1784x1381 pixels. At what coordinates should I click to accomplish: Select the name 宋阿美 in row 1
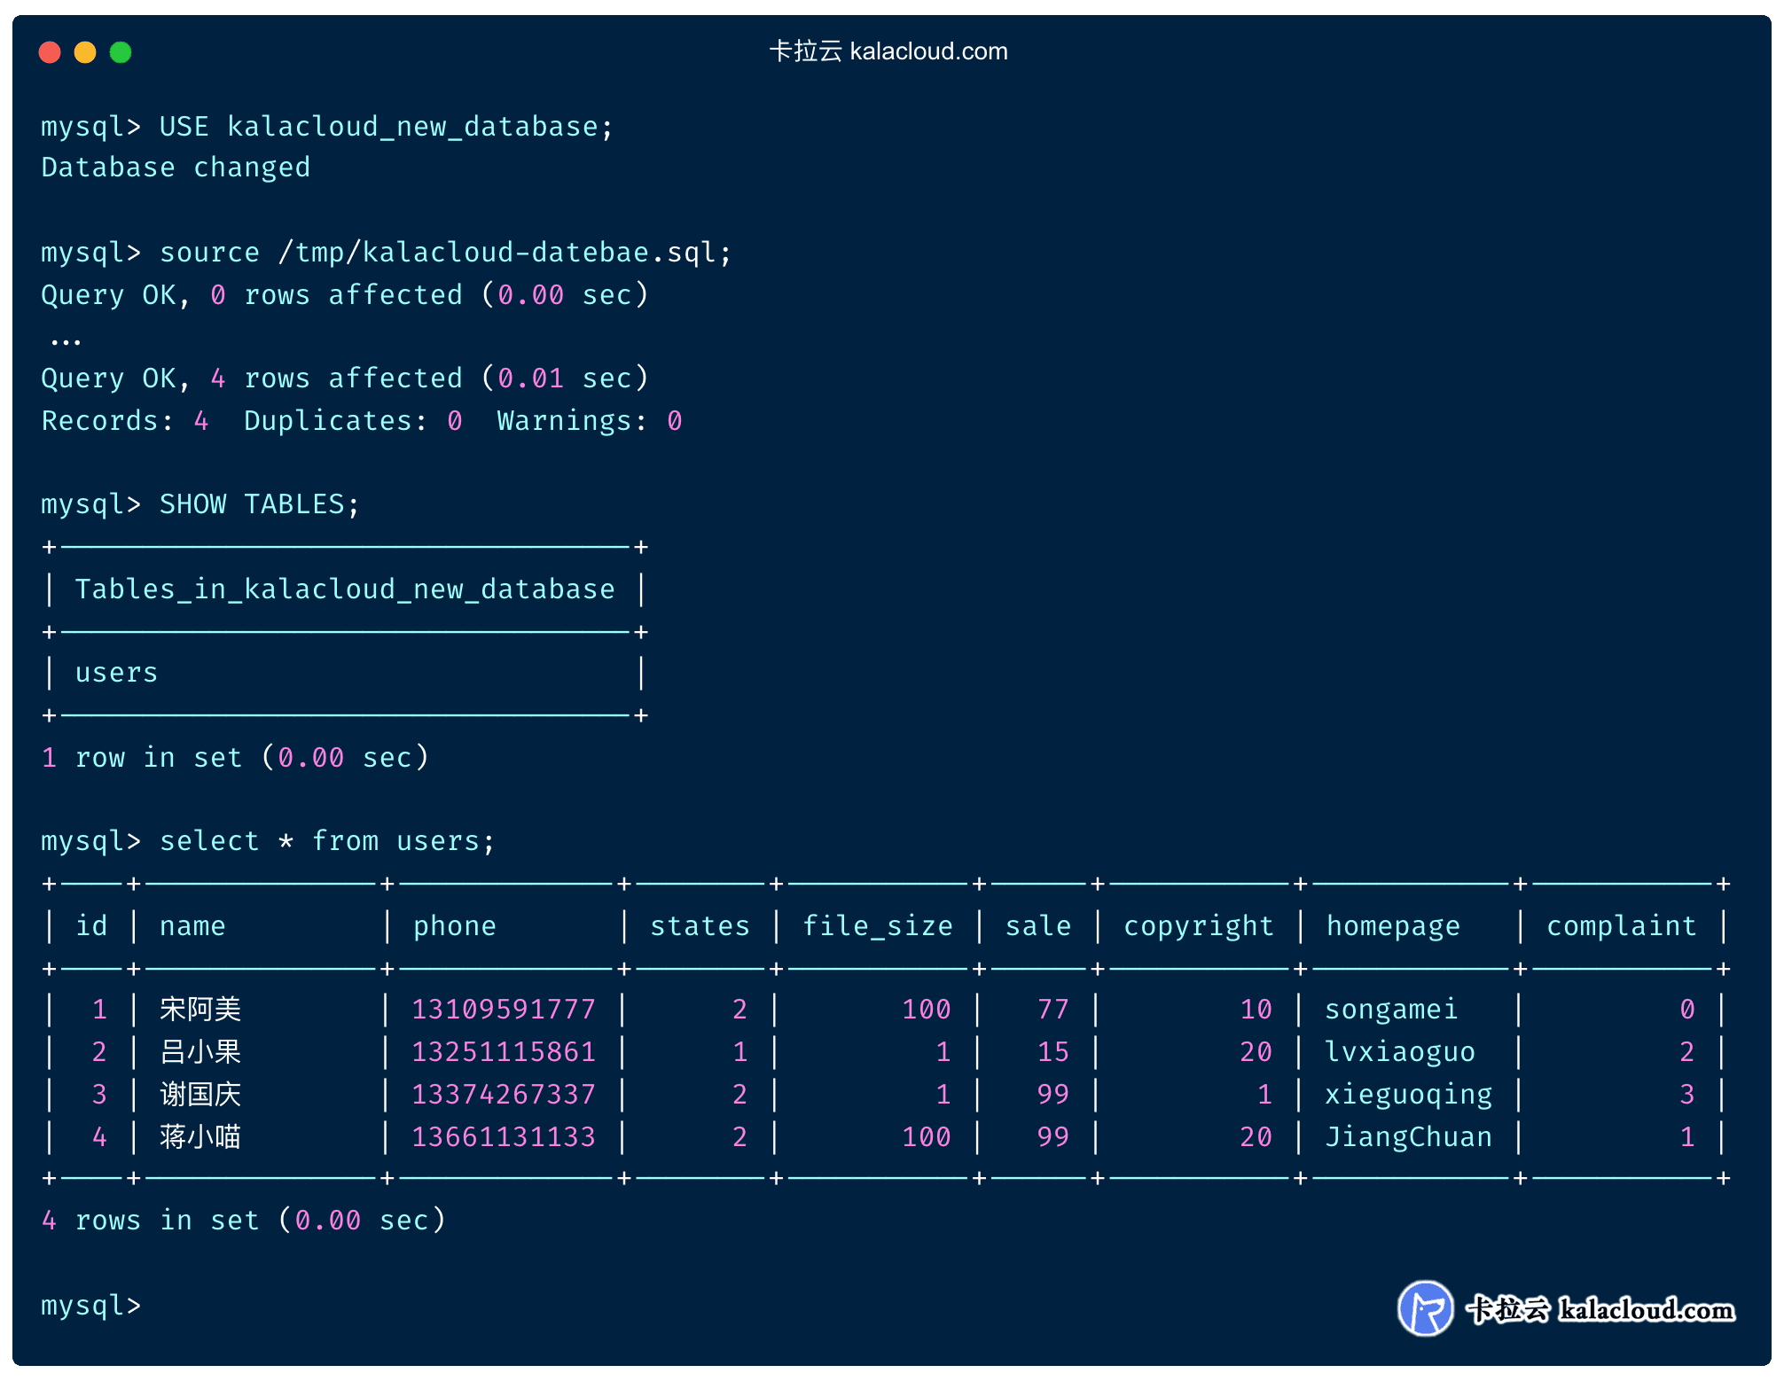coord(200,1009)
